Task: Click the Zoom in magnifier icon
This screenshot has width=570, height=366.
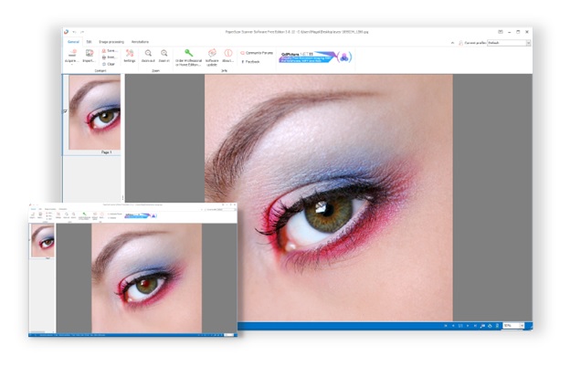Action: click(164, 55)
